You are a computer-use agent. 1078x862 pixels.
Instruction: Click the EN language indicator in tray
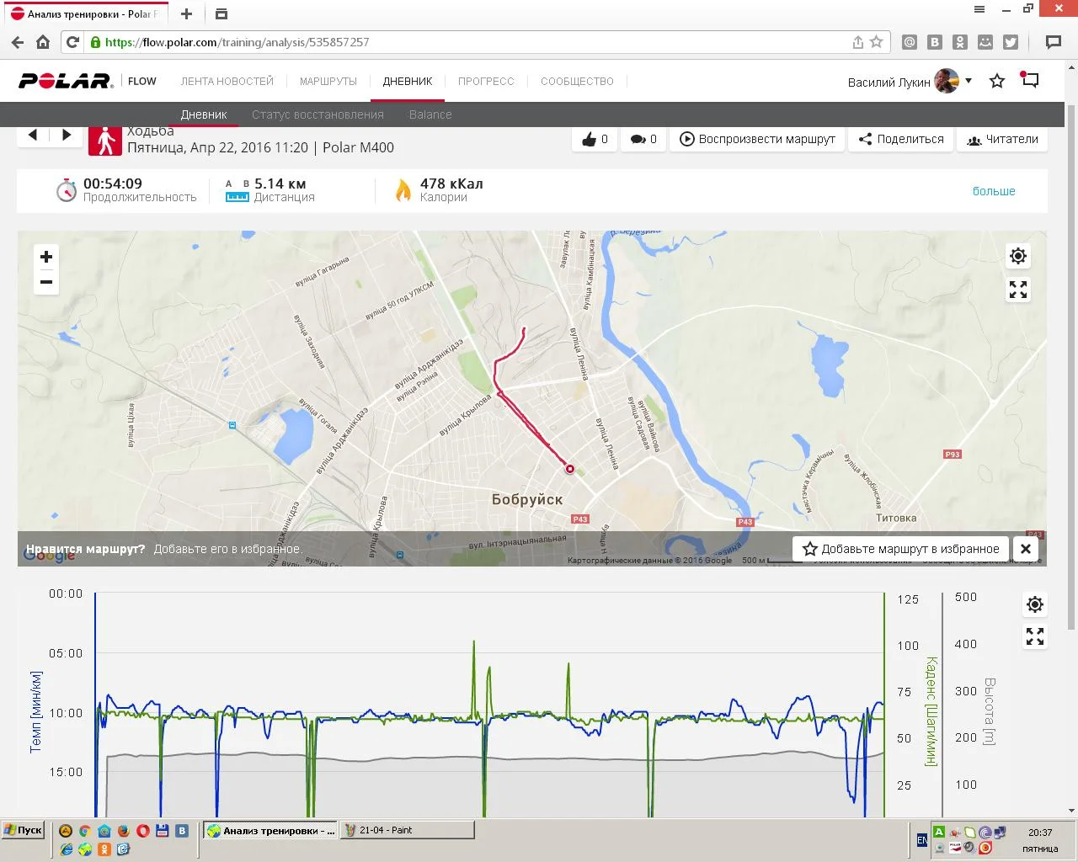tap(922, 840)
